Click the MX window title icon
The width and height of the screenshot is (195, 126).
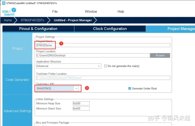pos(4,3)
